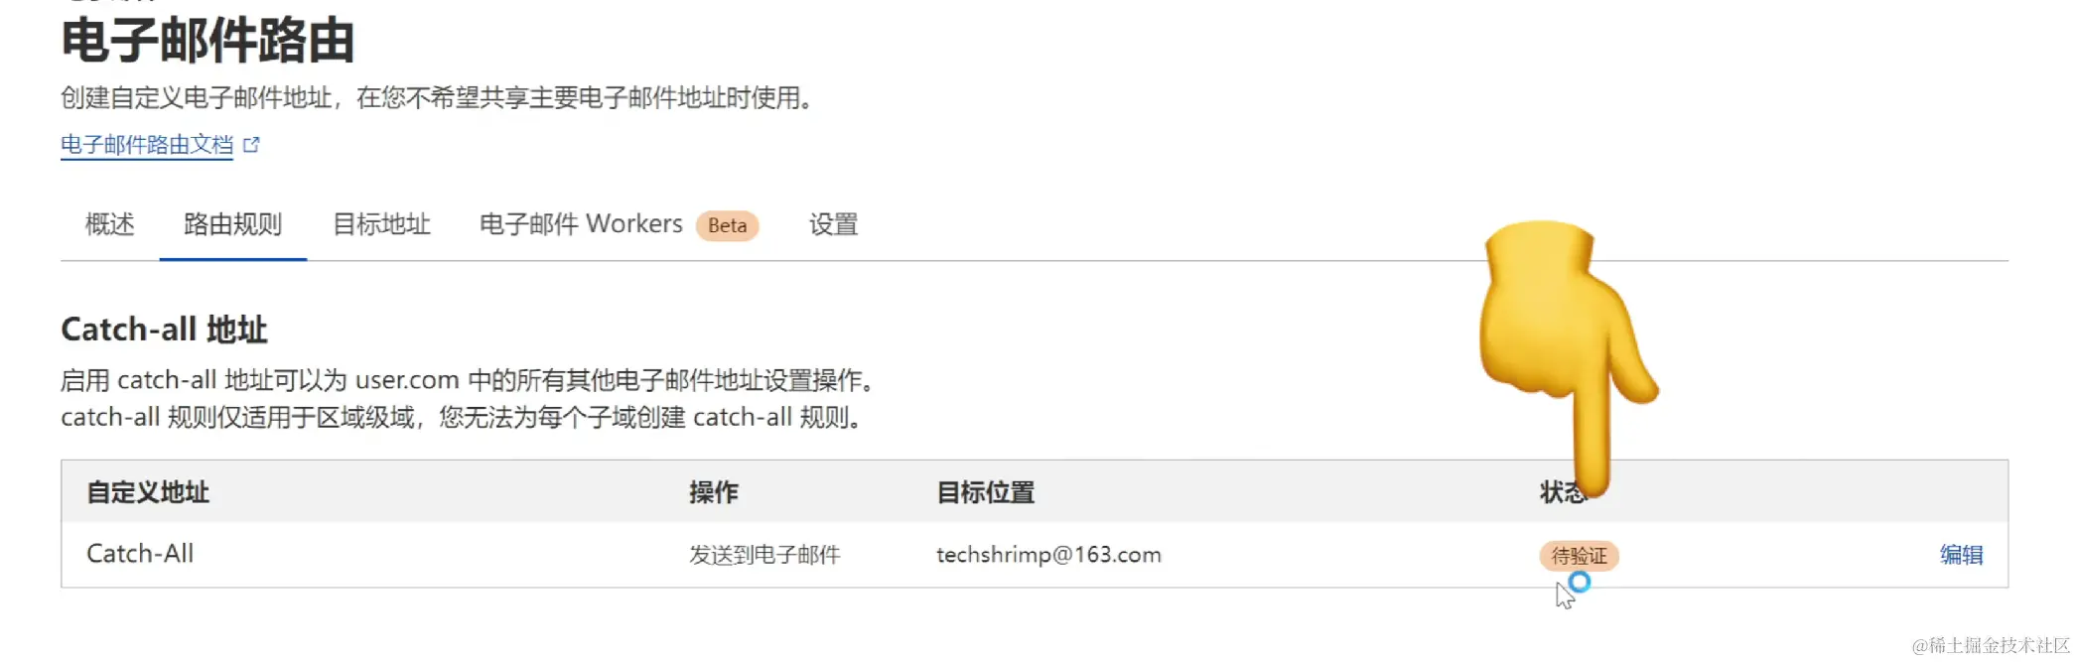
Task: Click the 状态 column header
Action: (x=1564, y=492)
